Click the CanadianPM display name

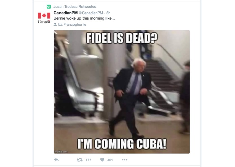point(66,13)
